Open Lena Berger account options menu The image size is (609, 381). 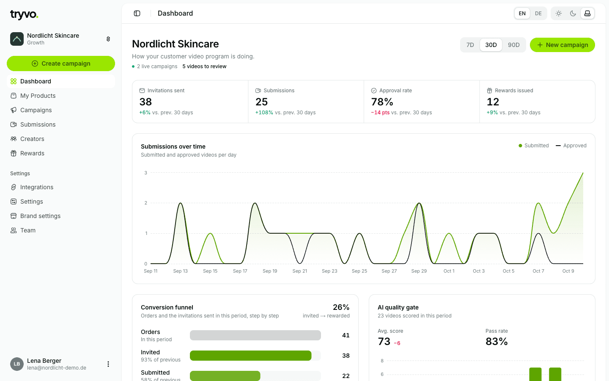108,364
